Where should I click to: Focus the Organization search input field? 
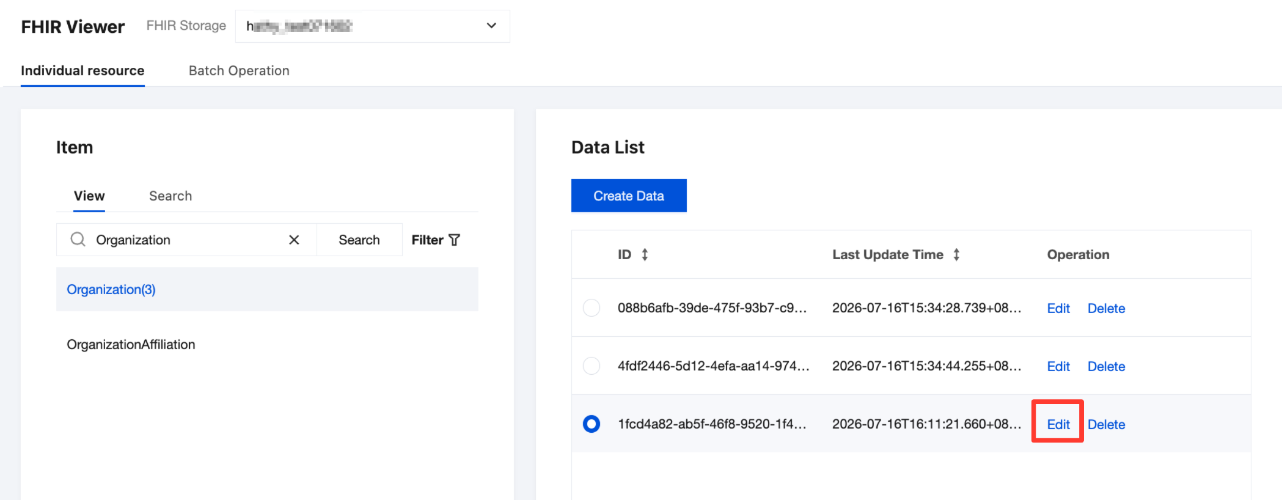[x=186, y=240]
